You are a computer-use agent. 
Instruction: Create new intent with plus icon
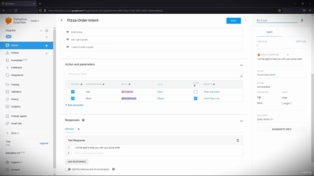click(x=47, y=45)
